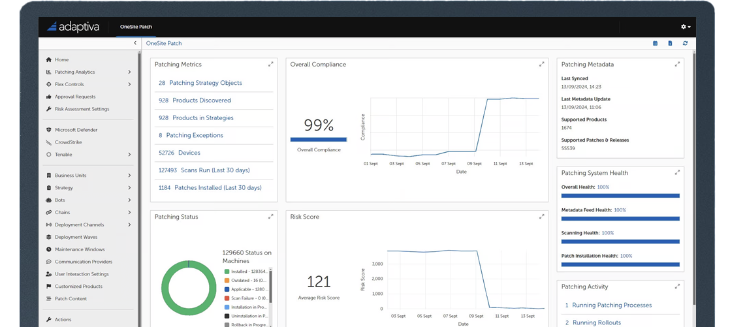Open Microsoft Defender via its shield icon
The height and width of the screenshot is (327, 730).
[x=49, y=130]
